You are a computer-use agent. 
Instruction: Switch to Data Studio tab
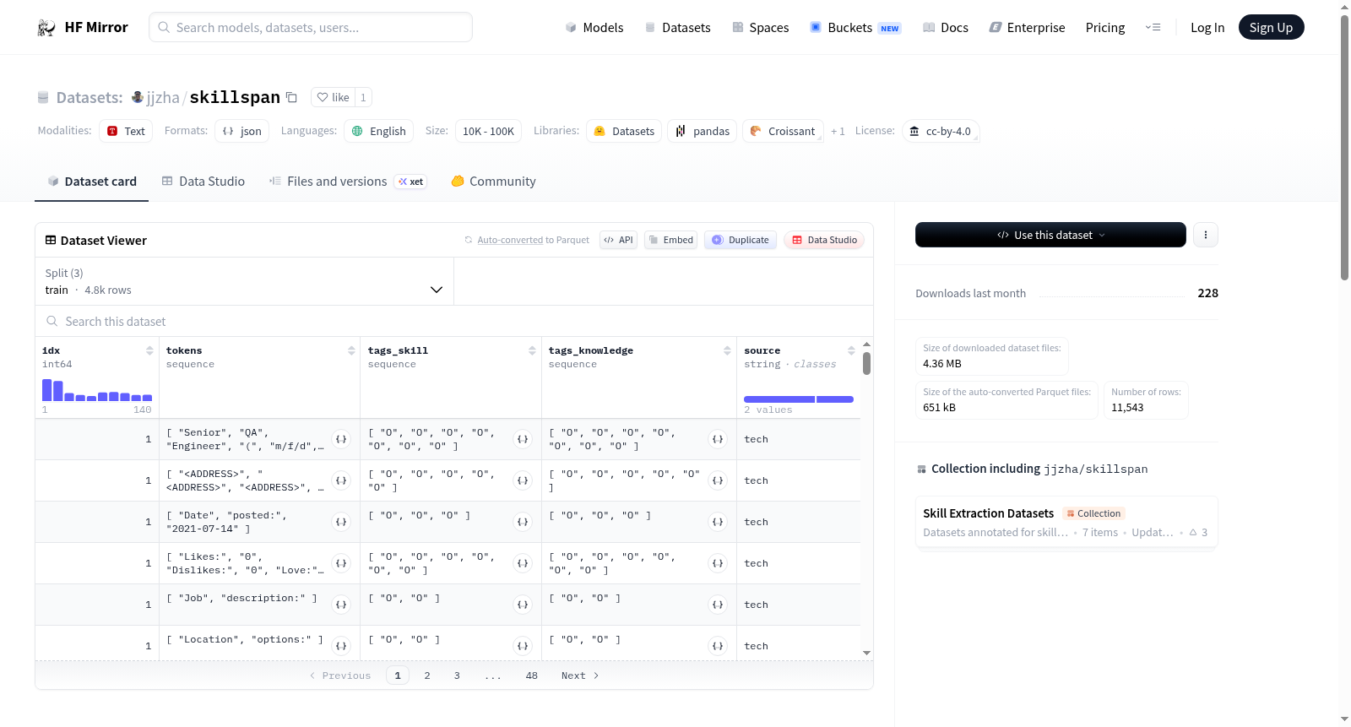[203, 182]
